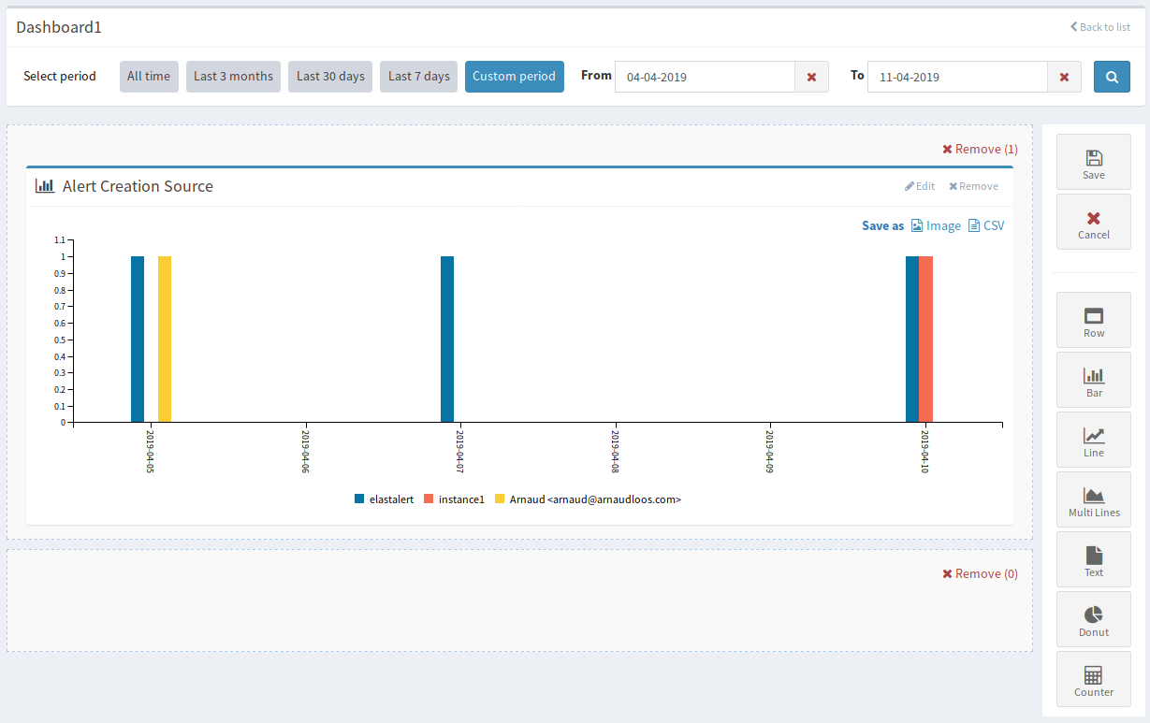
Task: Toggle the Arnaud legend yellow swatch
Action: (x=500, y=499)
